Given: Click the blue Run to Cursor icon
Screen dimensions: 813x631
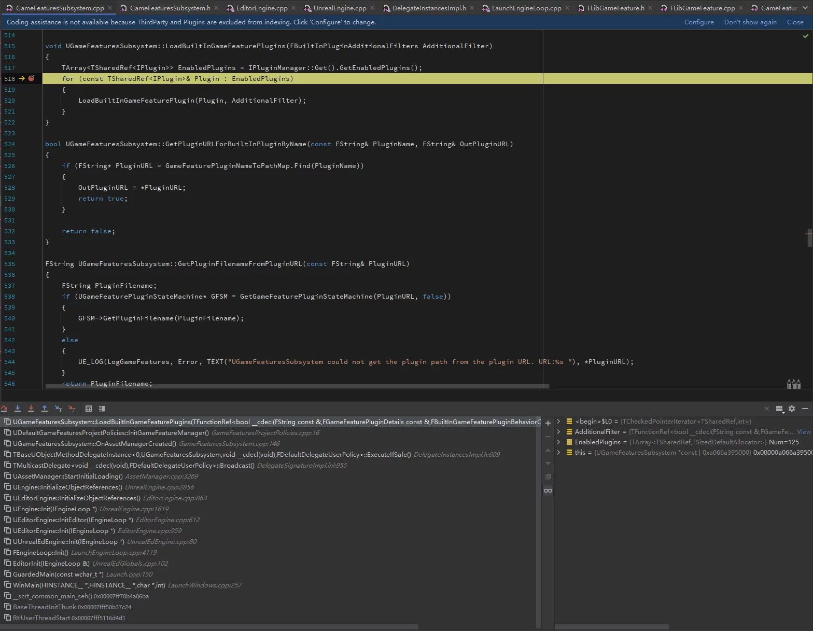Looking at the screenshot, I should point(58,409).
